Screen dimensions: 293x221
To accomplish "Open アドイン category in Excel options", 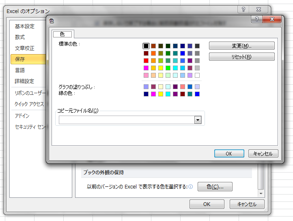I will 22,116.
